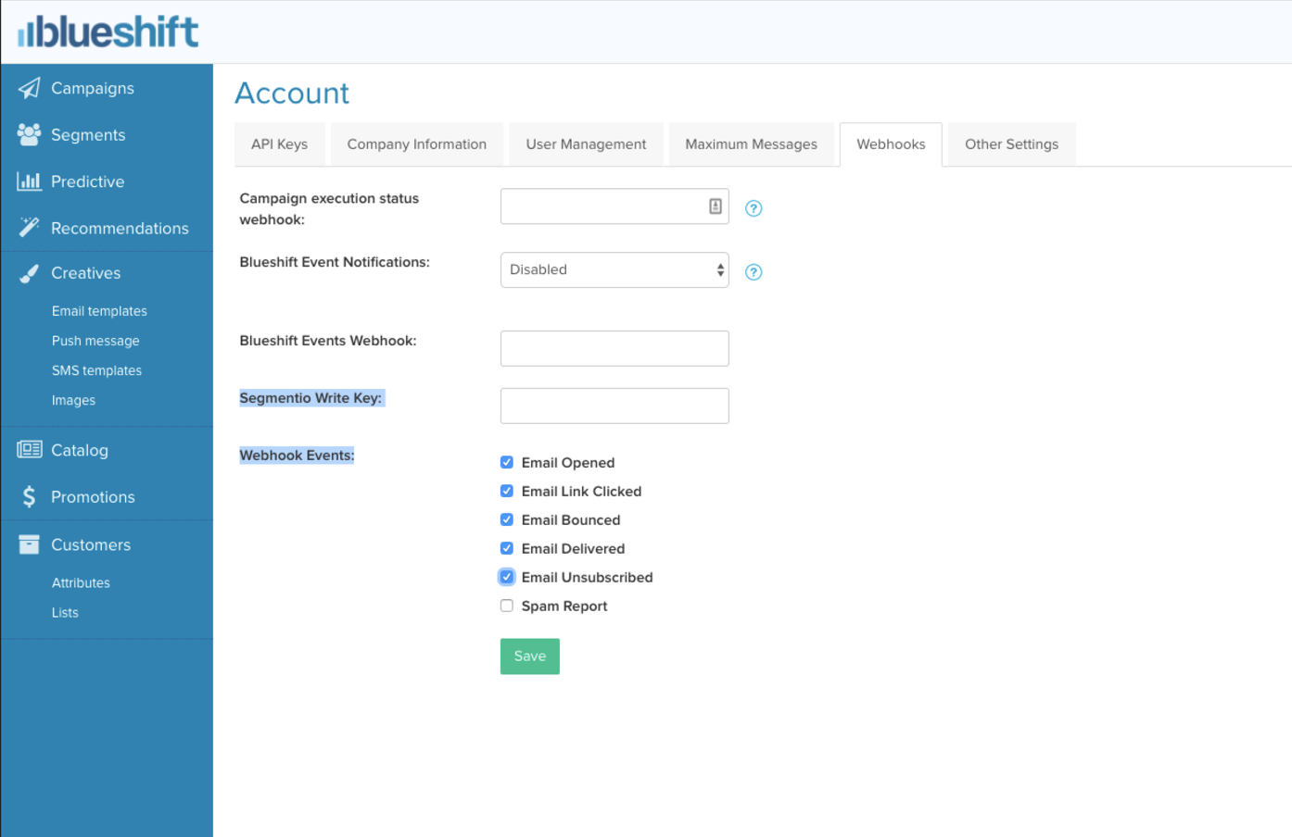Click the Blueshift logo
Screen dimensions: 1292x837
coord(108,31)
